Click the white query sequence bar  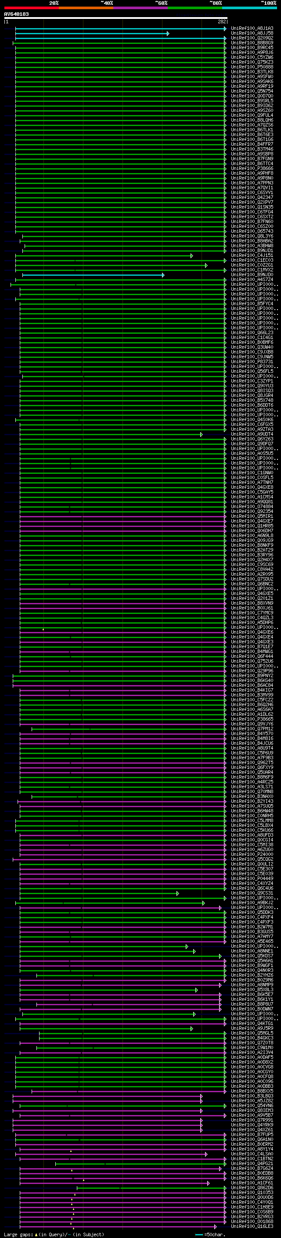[116, 18]
